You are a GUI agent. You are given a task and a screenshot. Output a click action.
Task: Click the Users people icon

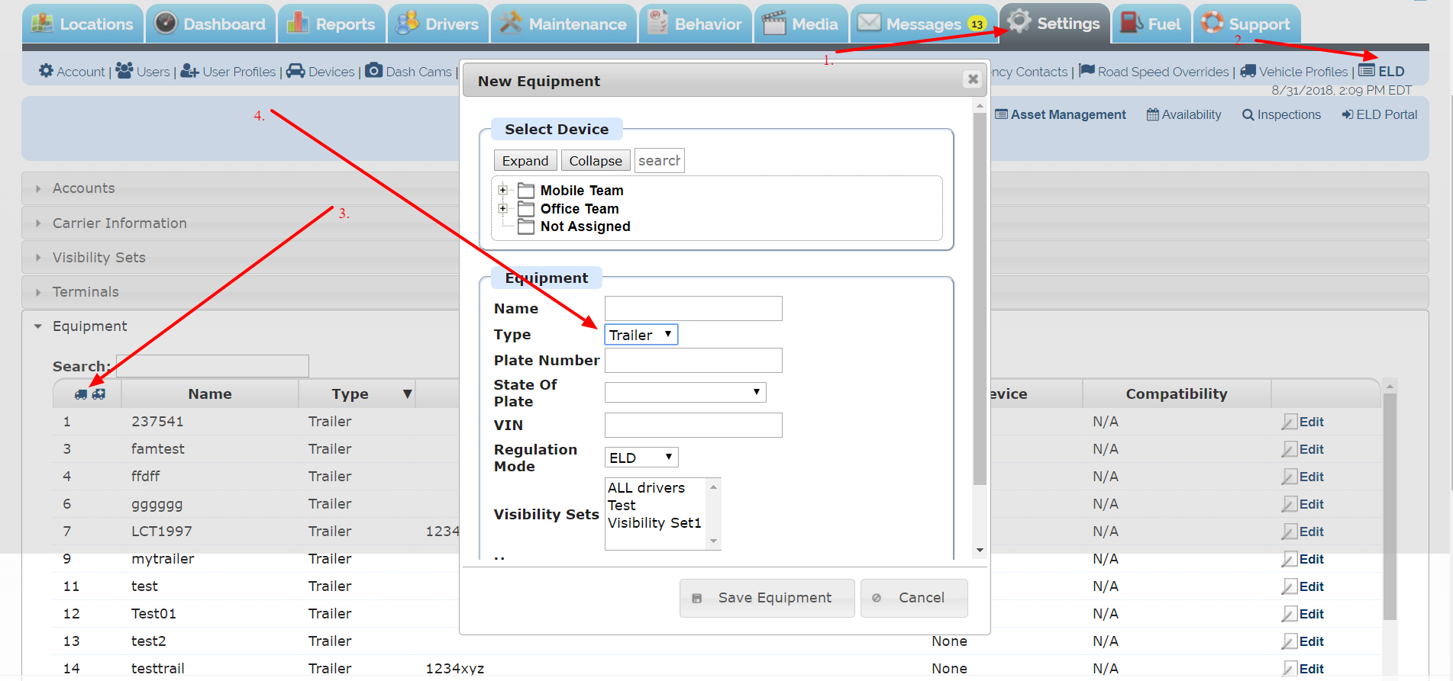(x=124, y=70)
